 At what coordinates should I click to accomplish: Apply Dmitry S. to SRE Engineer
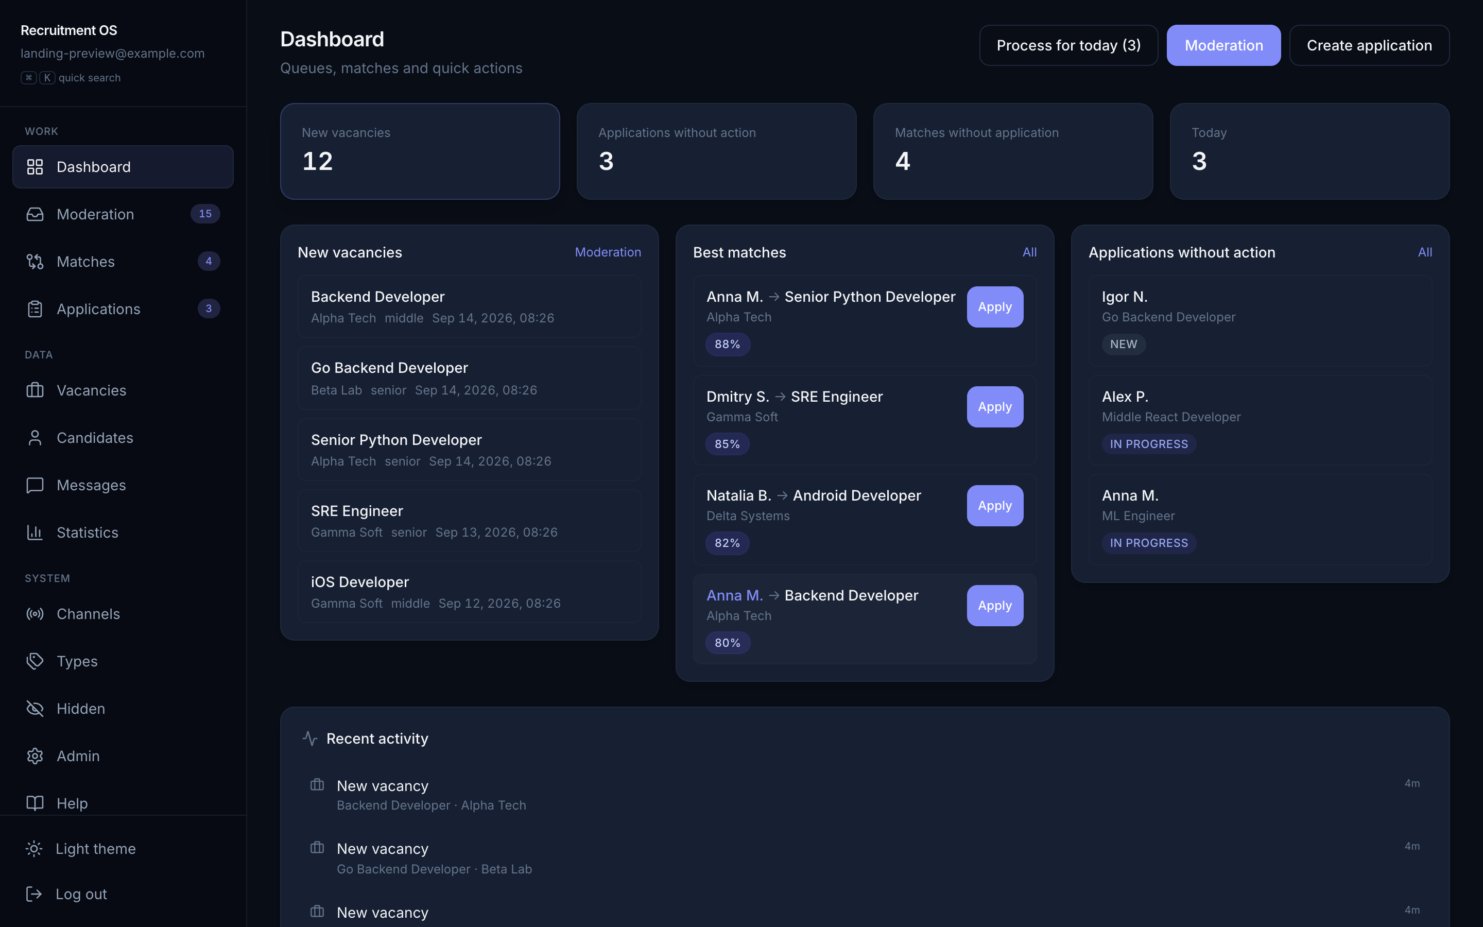pyautogui.click(x=995, y=407)
